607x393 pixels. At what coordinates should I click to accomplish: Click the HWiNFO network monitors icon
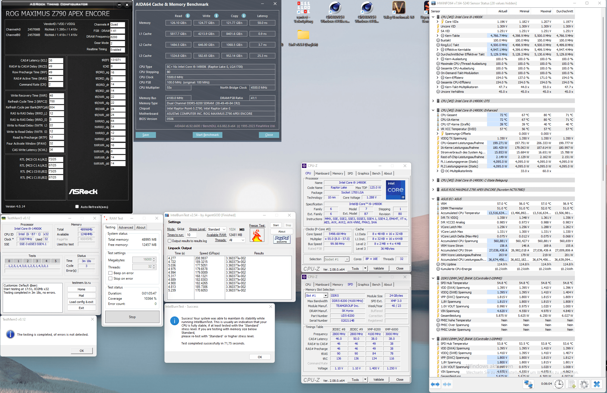pyautogui.click(x=528, y=384)
